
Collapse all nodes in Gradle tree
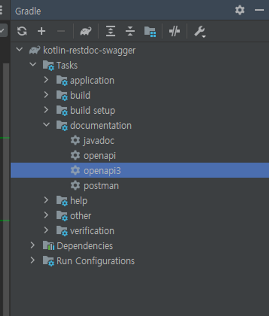130,31
